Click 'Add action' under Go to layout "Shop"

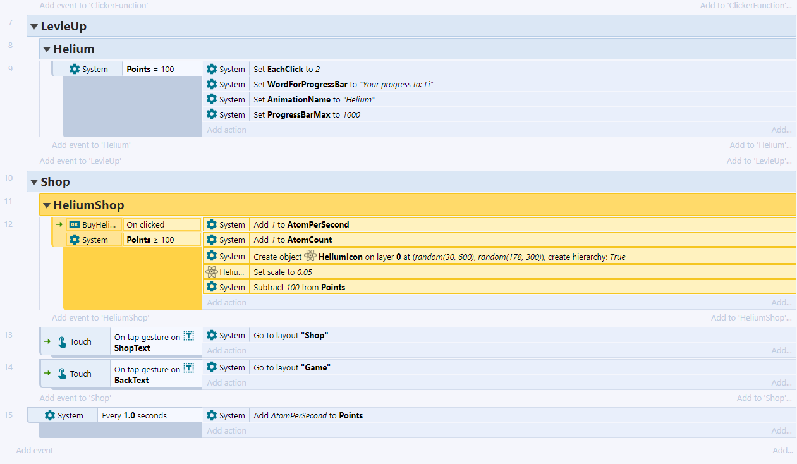coord(227,351)
